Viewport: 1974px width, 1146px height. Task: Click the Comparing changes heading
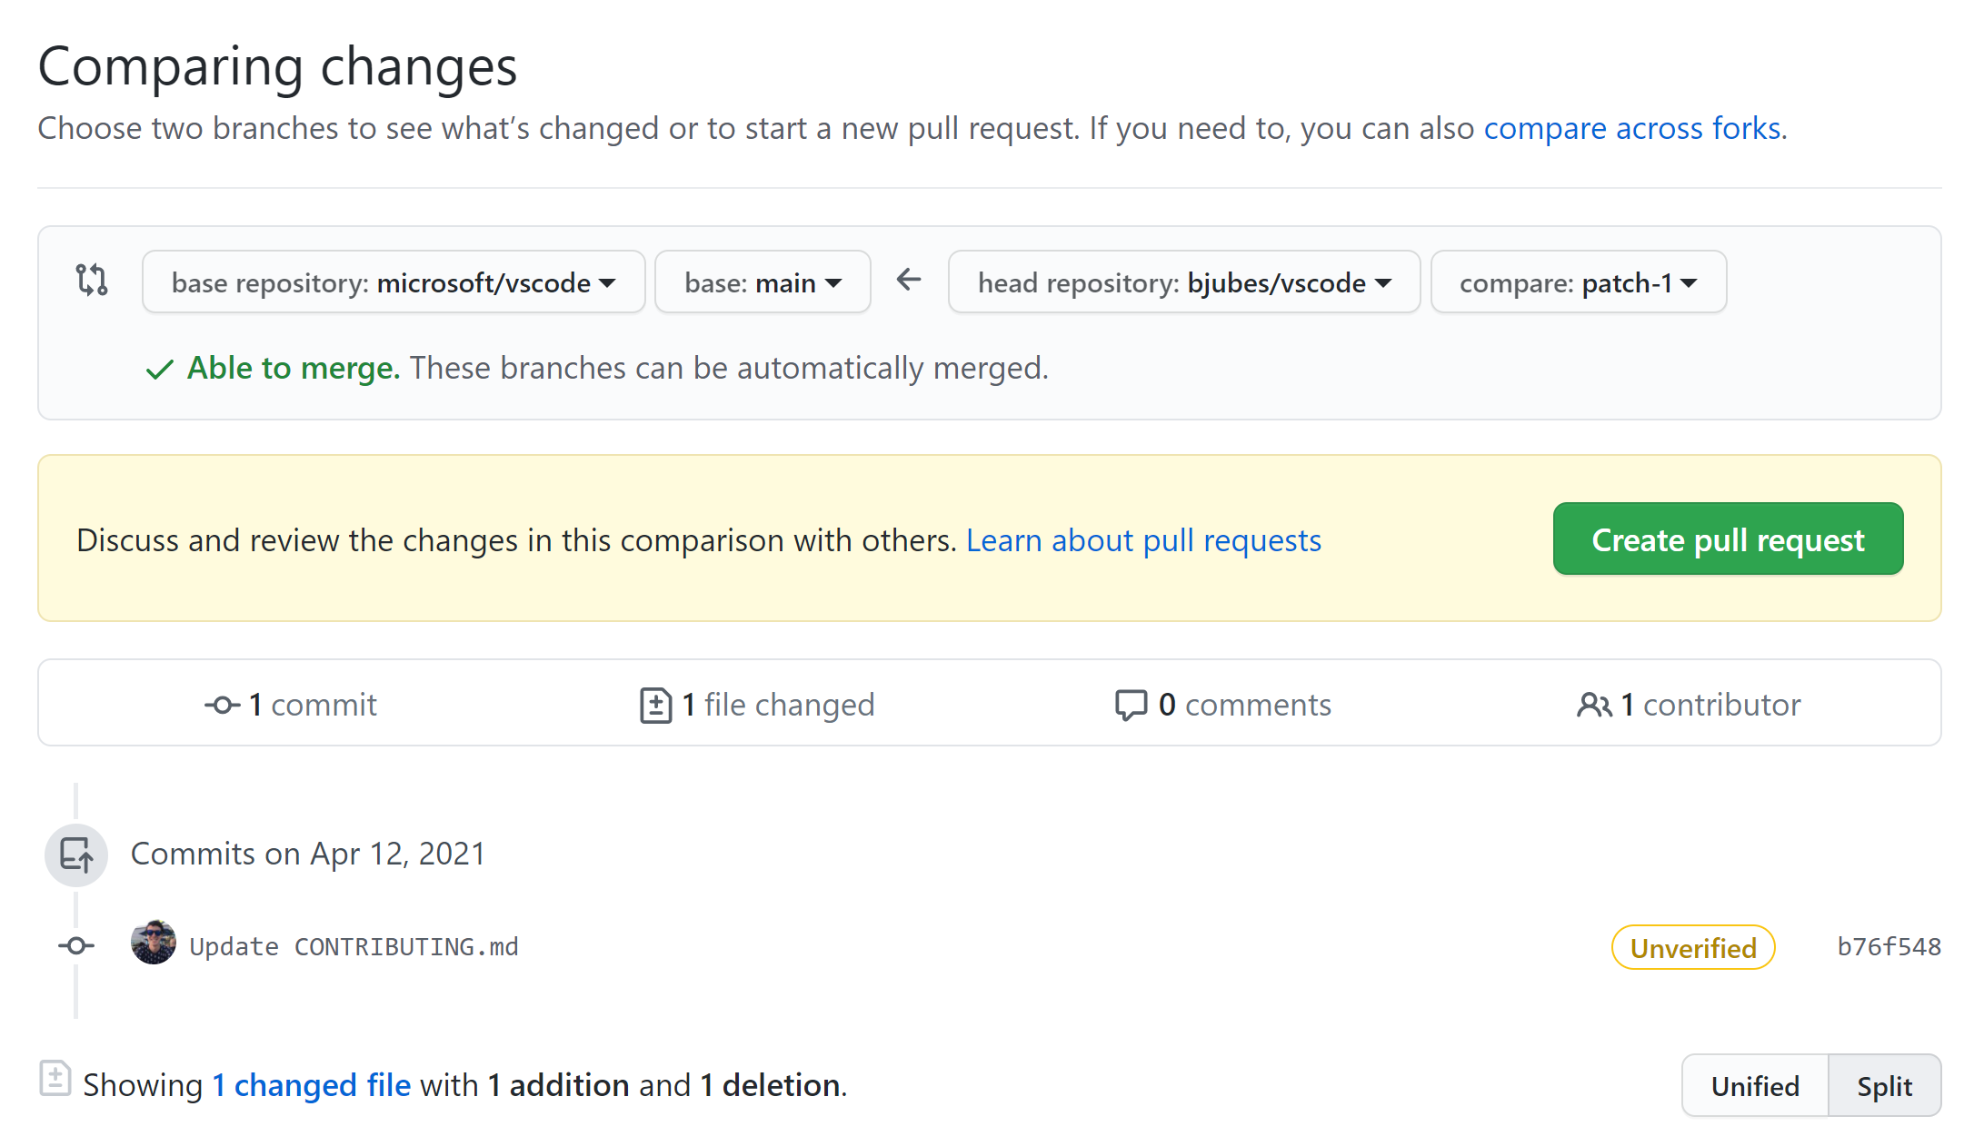click(x=277, y=66)
